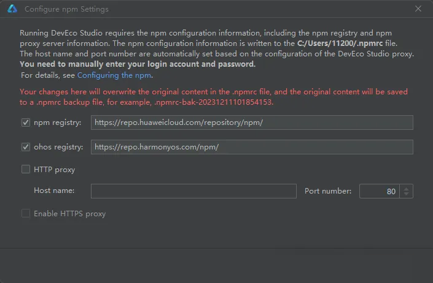433x283 pixels.
Task: Open the Configuring the npm link
Action: pyautogui.click(x=114, y=75)
